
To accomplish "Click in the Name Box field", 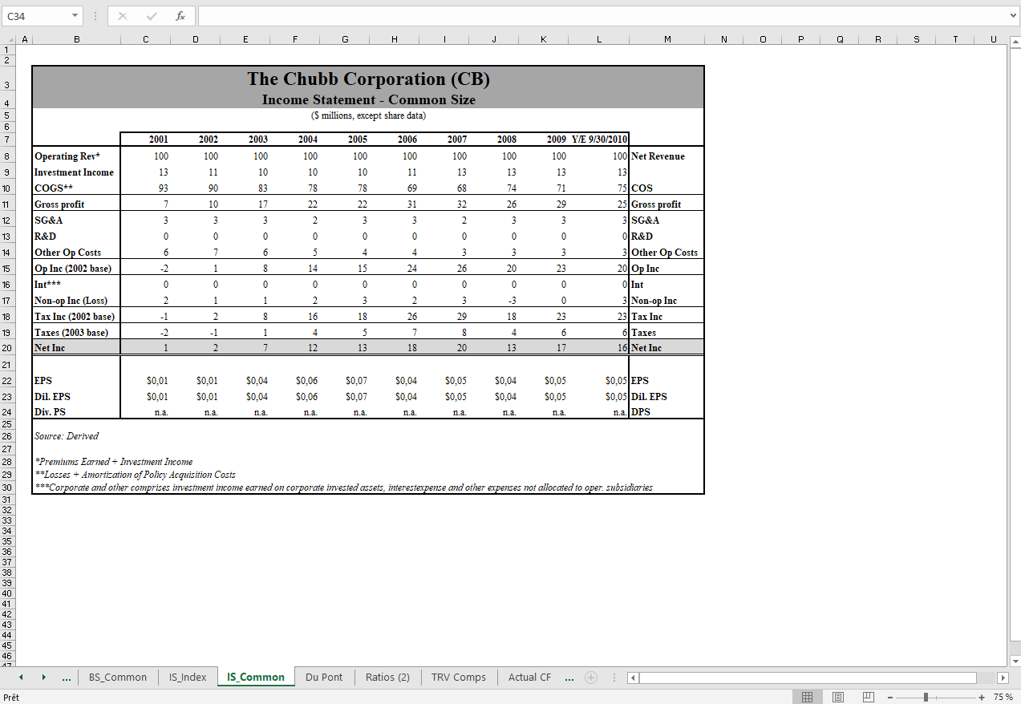I will point(36,16).
